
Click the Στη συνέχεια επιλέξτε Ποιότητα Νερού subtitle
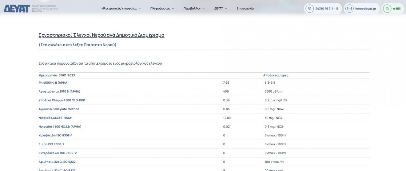tap(78, 45)
